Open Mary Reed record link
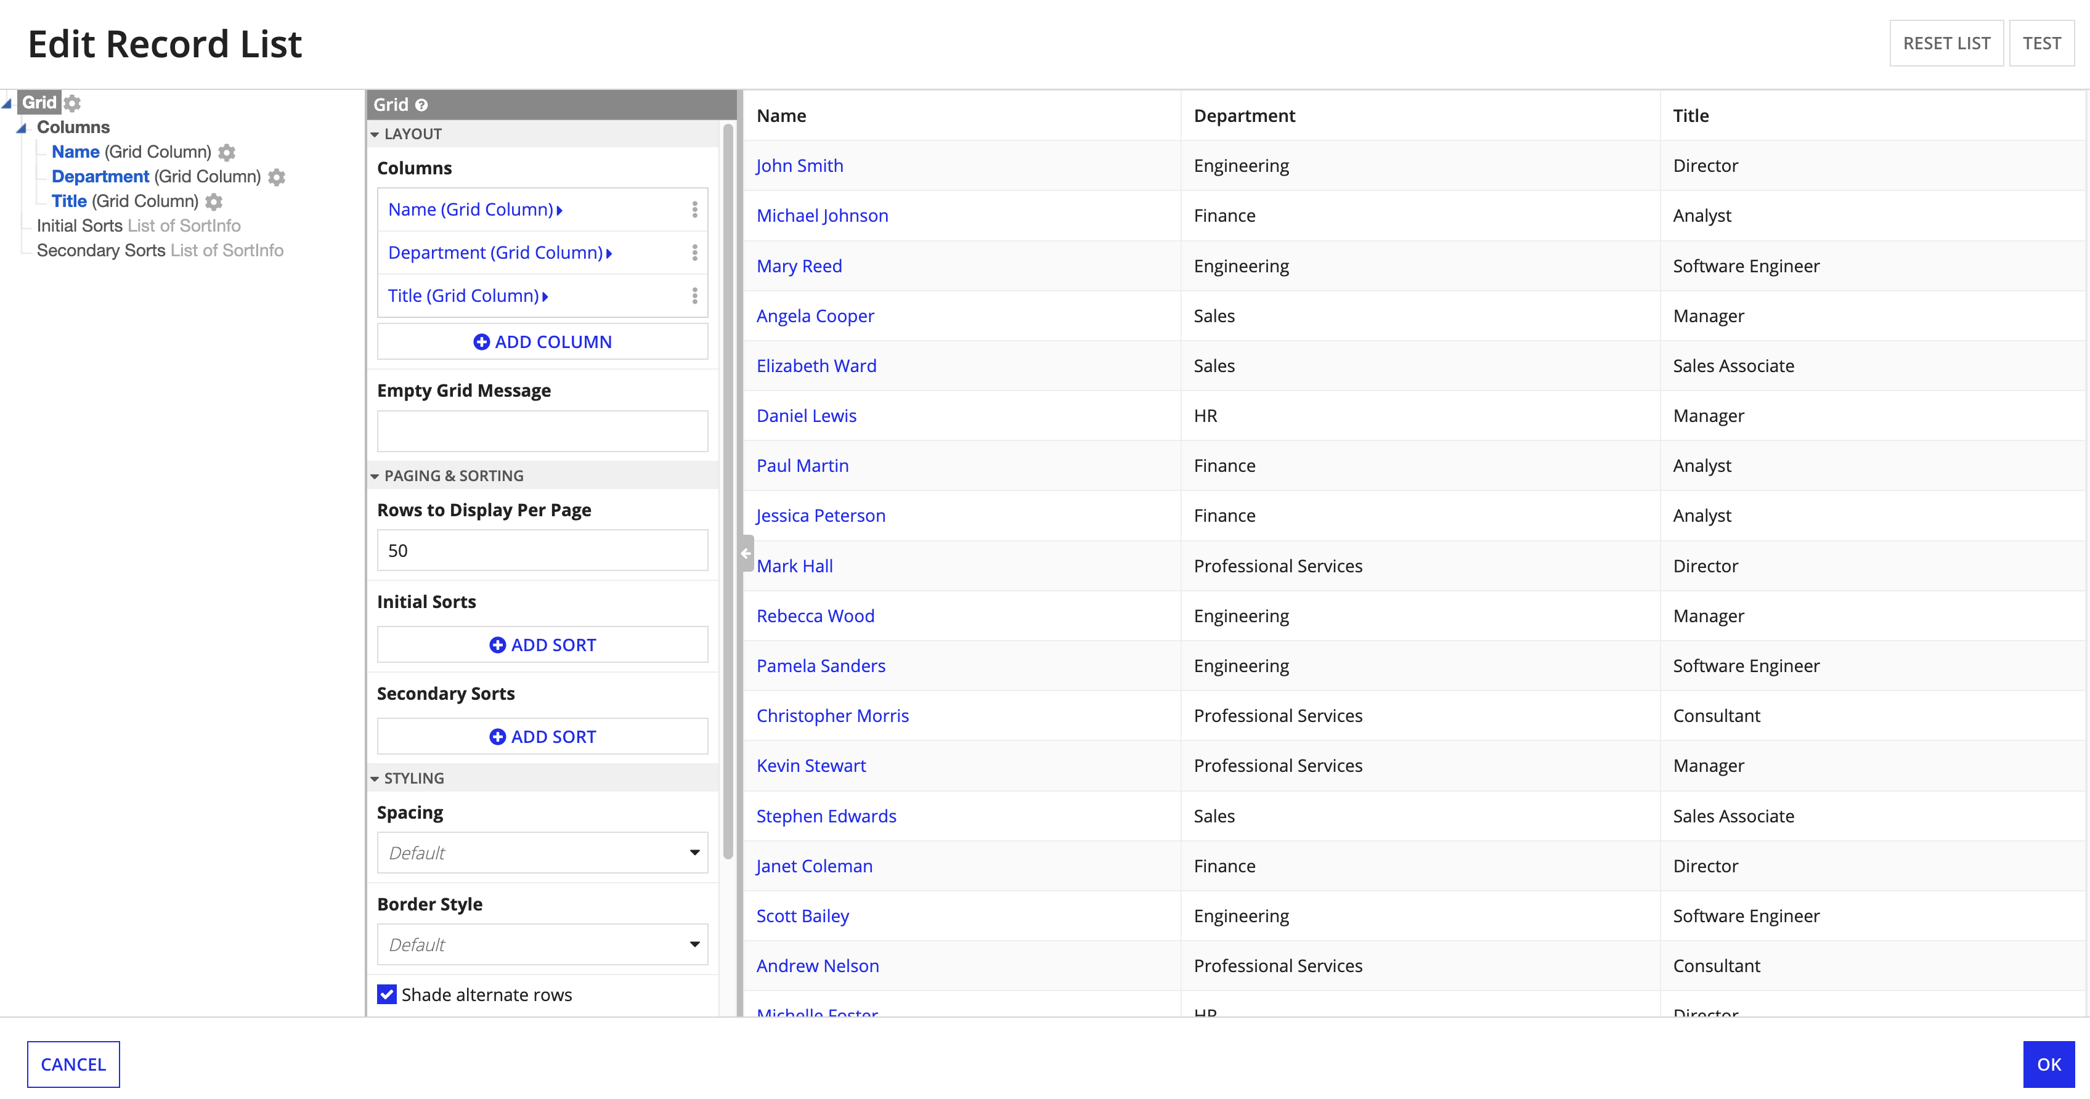The image size is (2090, 1099). click(x=799, y=266)
